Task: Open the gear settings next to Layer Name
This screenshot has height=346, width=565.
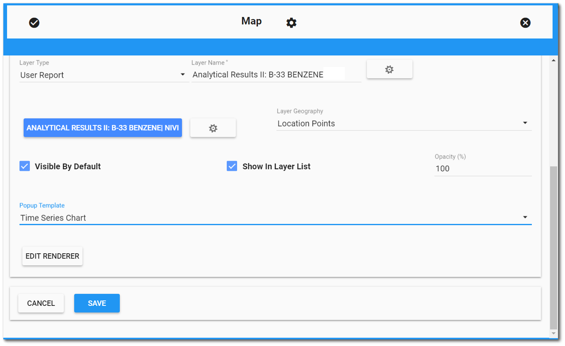Action: (x=389, y=69)
